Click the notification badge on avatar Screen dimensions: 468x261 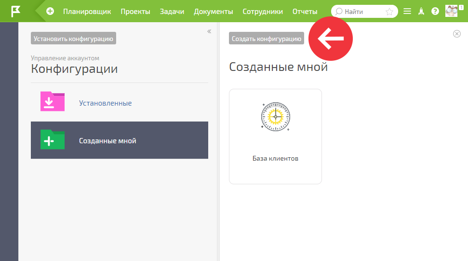461,8
